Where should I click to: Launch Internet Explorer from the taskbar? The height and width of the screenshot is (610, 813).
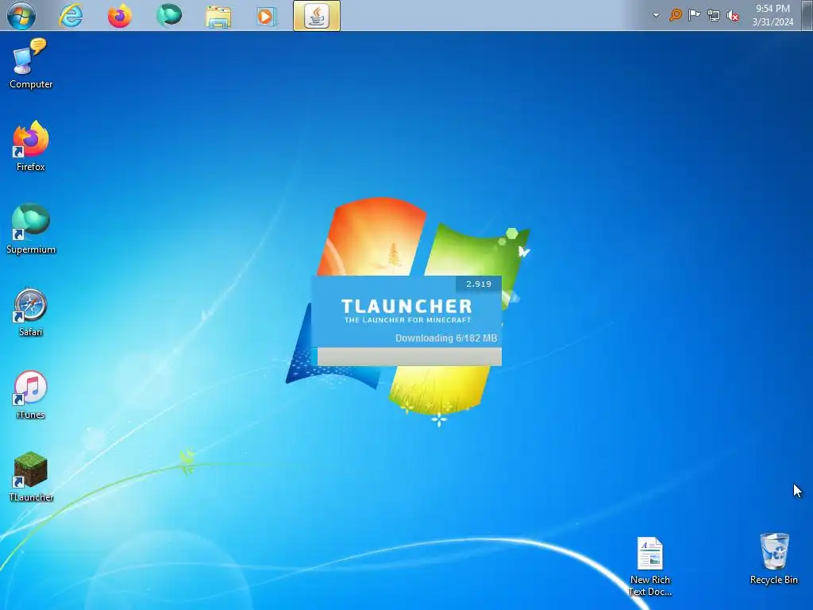click(x=71, y=16)
